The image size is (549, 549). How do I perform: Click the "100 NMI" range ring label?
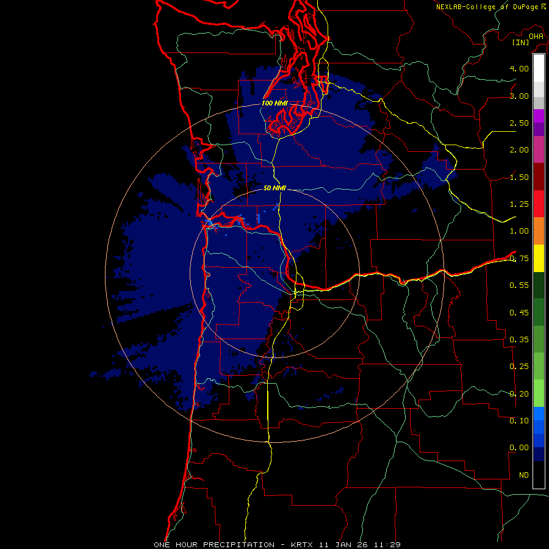[x=274, y=103]
